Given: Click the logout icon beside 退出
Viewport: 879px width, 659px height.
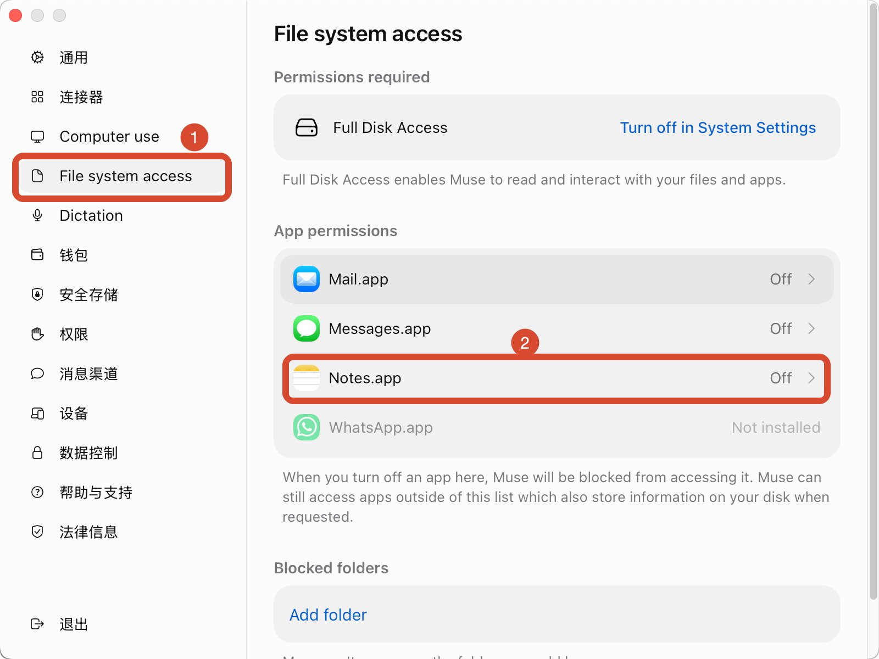Looking at the screenshot, I should coord(37,624).
